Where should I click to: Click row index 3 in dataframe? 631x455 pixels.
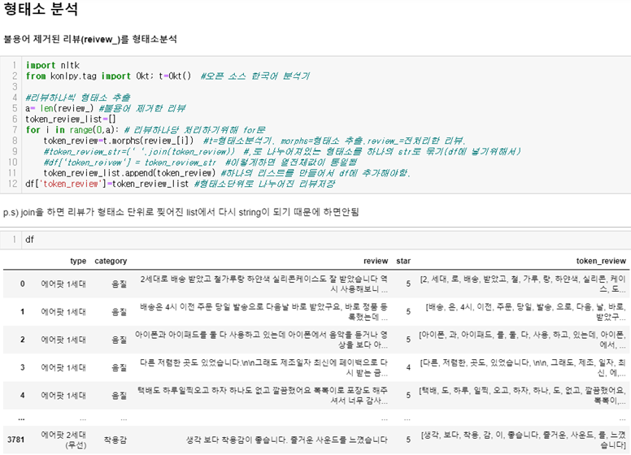tap(23, 367)
